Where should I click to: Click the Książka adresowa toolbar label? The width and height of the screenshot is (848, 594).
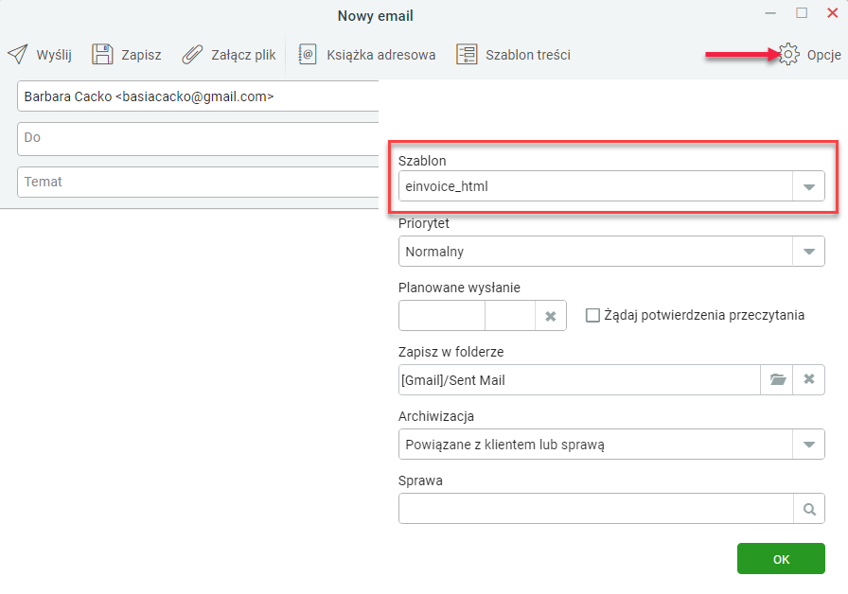(x=380, y=55)
